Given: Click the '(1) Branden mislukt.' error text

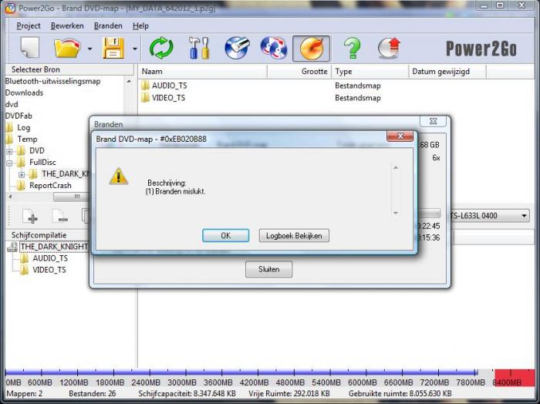Looking at the screenshot, I should coord(175,192).
